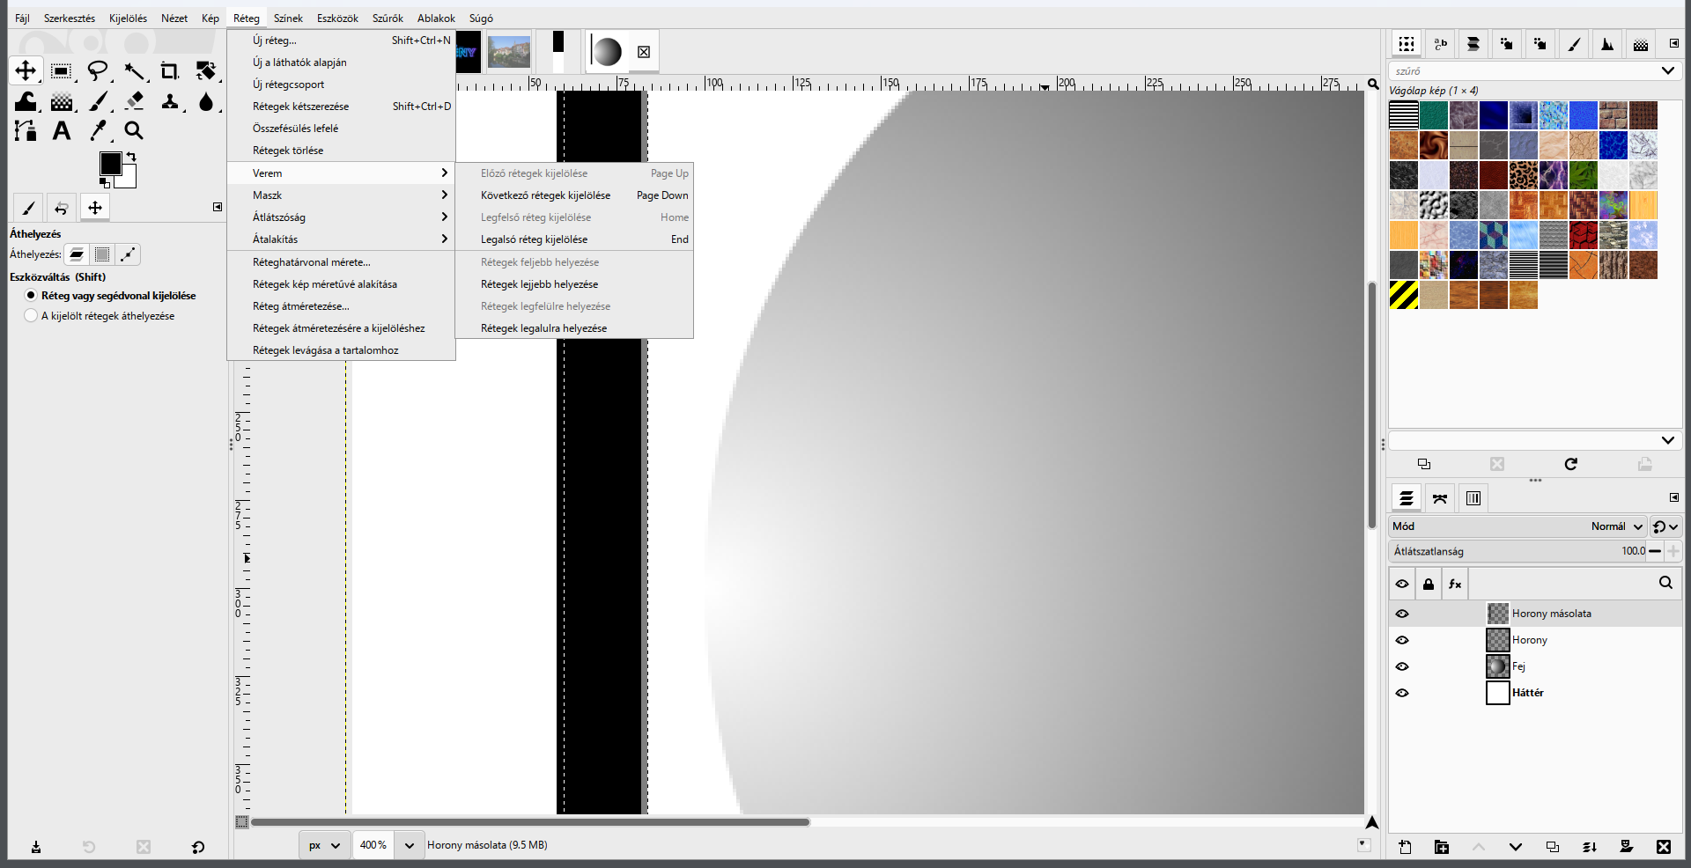Hide the Horony layer
Image resolution: width=1691 pixels, height=868 pixels.
click(1402, 640)
